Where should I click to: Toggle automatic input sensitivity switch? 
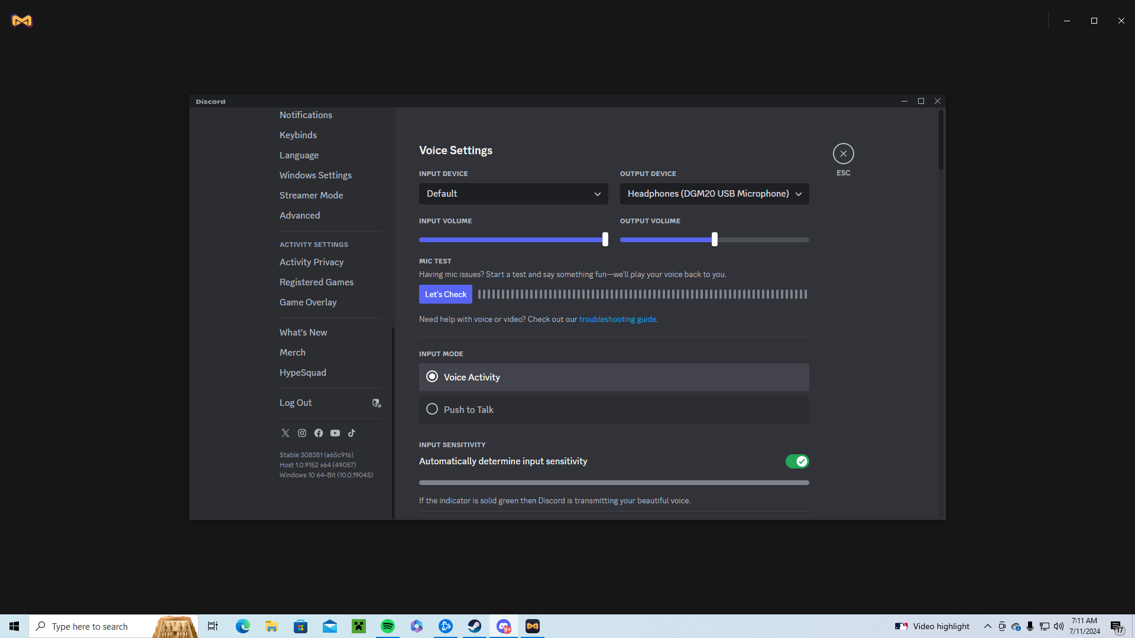[797, 461]
